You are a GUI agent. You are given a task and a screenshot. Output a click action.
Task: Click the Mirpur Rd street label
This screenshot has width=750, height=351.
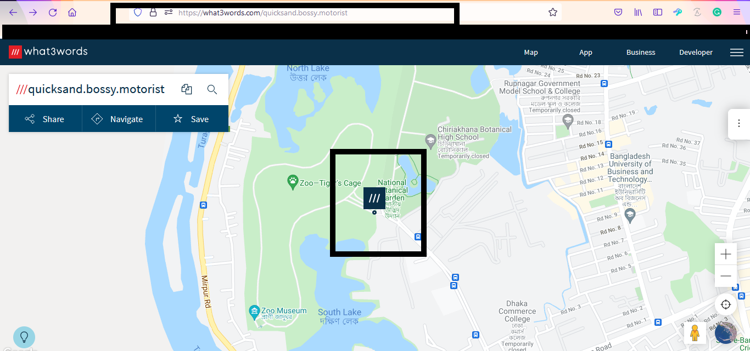[x=206, y=291]
